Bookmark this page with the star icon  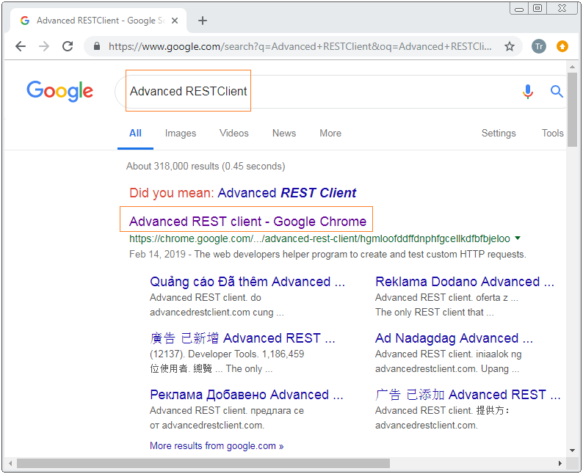[510, 46]
